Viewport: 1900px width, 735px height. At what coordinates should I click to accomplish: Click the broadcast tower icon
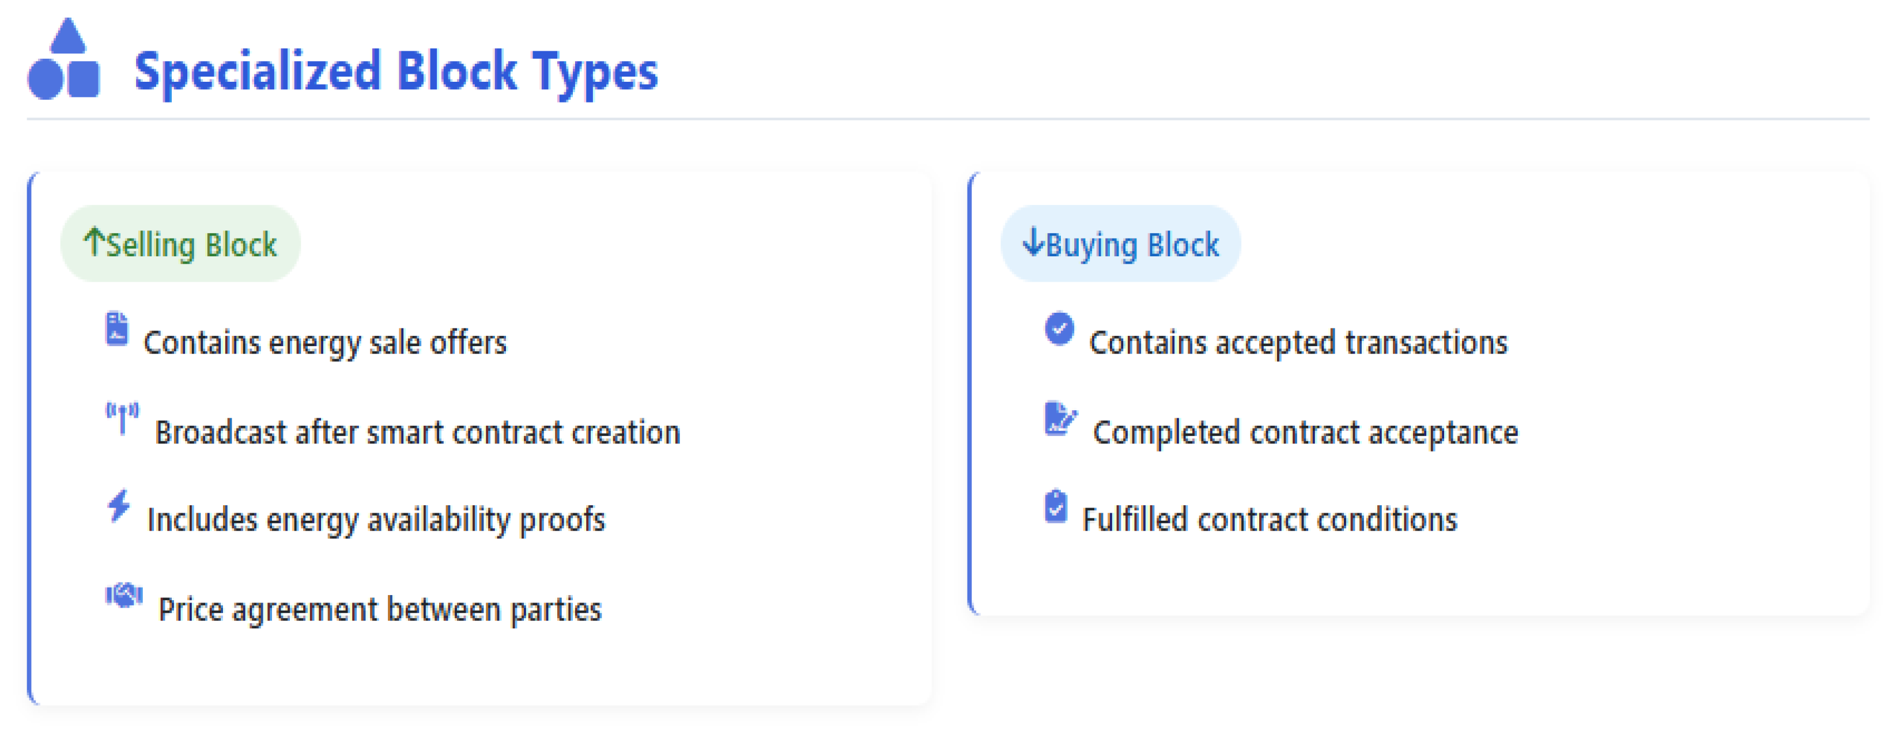coord(122,418)
